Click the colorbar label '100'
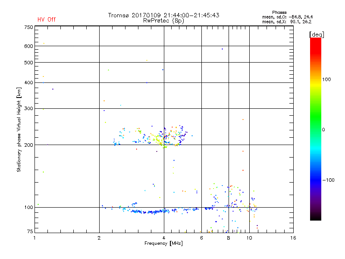The width and height of the screenshot is (345, 259). tap(326, 79)
